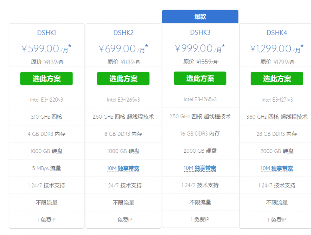Select the DSHK3 plan green button
The height and width of the screenshot is (235, 311).
(200, 78)
